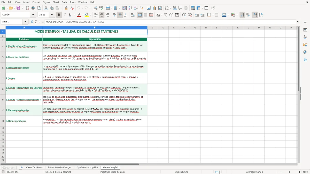Screen dimensions: 310x174
Task: Click Font Color red A swatch
Action: (x=79, y=15)
